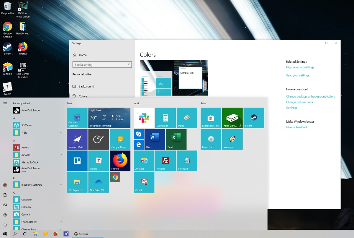Open Access from the app list

pyautogui.click(x=38, y=148)
